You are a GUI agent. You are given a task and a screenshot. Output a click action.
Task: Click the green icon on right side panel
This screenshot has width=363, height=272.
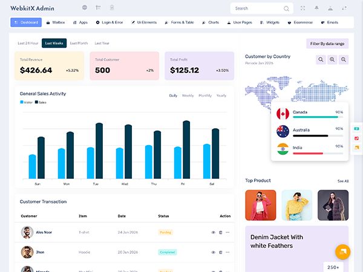point(357,129)
